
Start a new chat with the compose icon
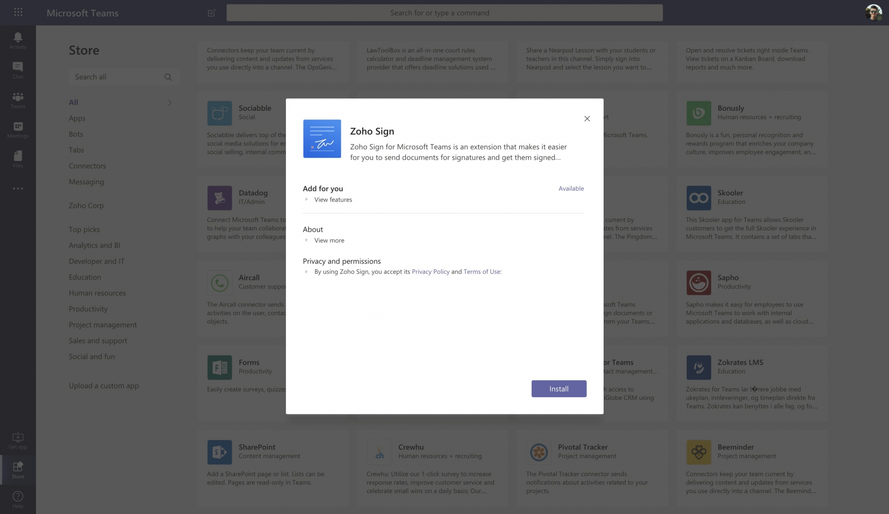(211, 13)
